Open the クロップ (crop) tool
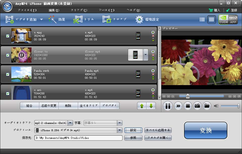Image resolution: width=242 pixels, height=154 pixels. pyautogui.click(x=114, y=19)
